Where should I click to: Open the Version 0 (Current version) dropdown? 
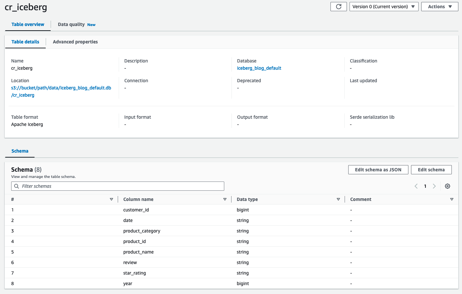[x=384, y=7]
